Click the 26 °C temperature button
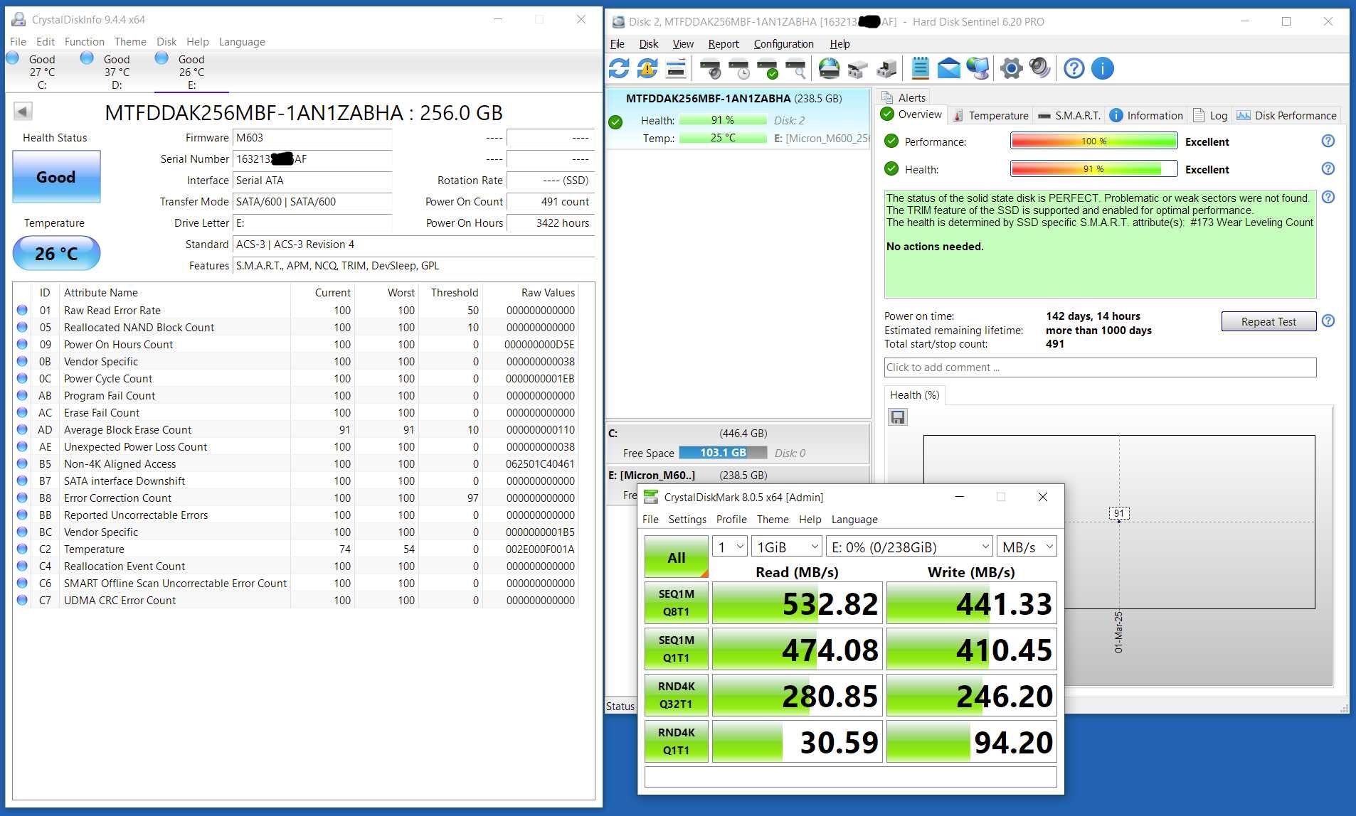Viewport: 1356px width, 816px height. click(56, 253)
